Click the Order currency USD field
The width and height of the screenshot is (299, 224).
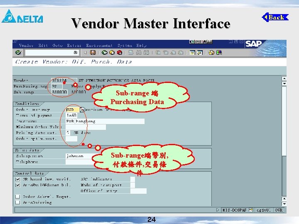[x=72, y=110]
